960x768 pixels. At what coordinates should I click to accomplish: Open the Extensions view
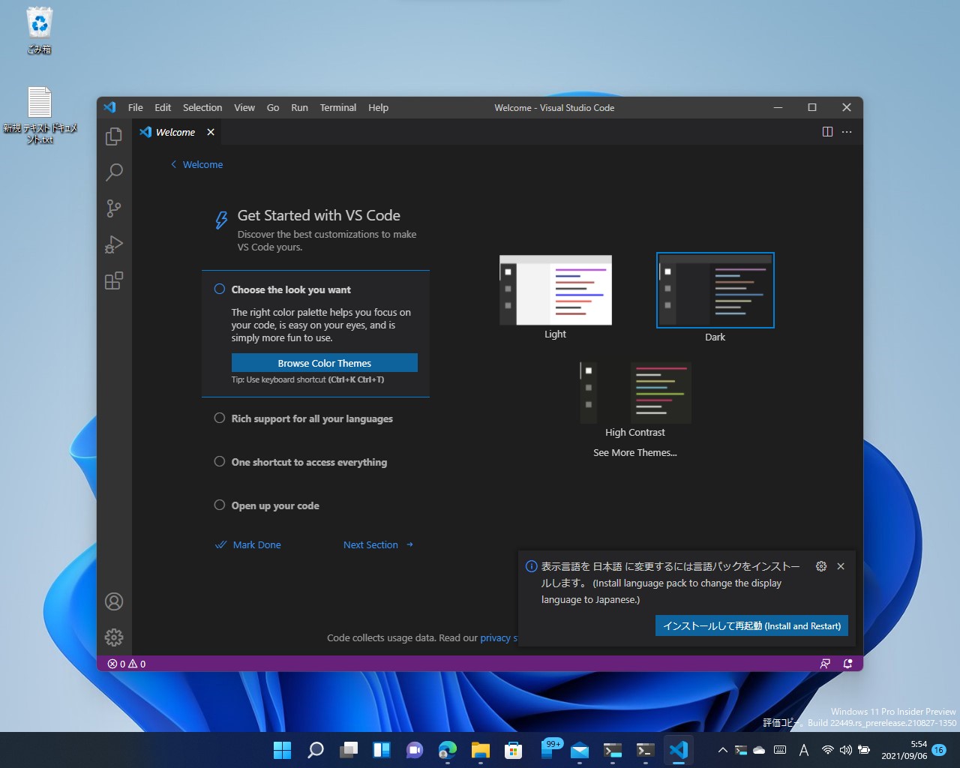click(x=114, y=280)
